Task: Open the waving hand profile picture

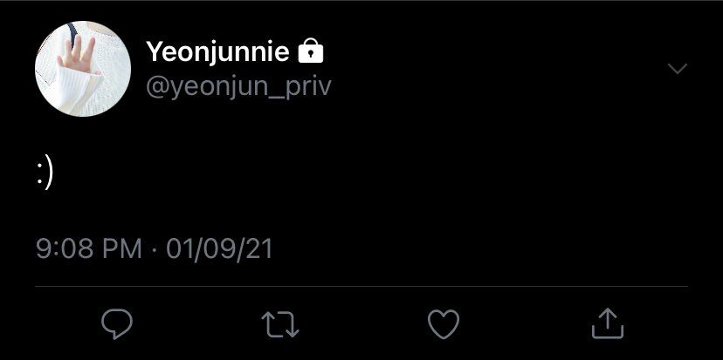Action: click(x=83, y=69)
